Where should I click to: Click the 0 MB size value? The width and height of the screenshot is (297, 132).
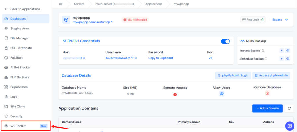click(130, 94)
